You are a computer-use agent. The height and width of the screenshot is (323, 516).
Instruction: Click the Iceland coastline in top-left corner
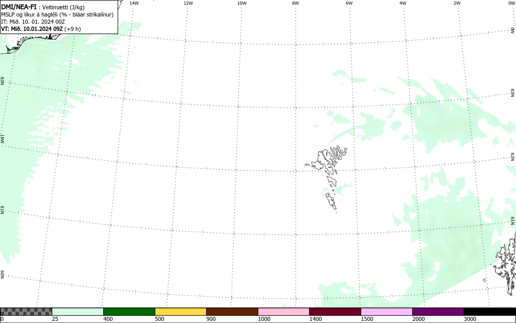click(x=29, y=43)
